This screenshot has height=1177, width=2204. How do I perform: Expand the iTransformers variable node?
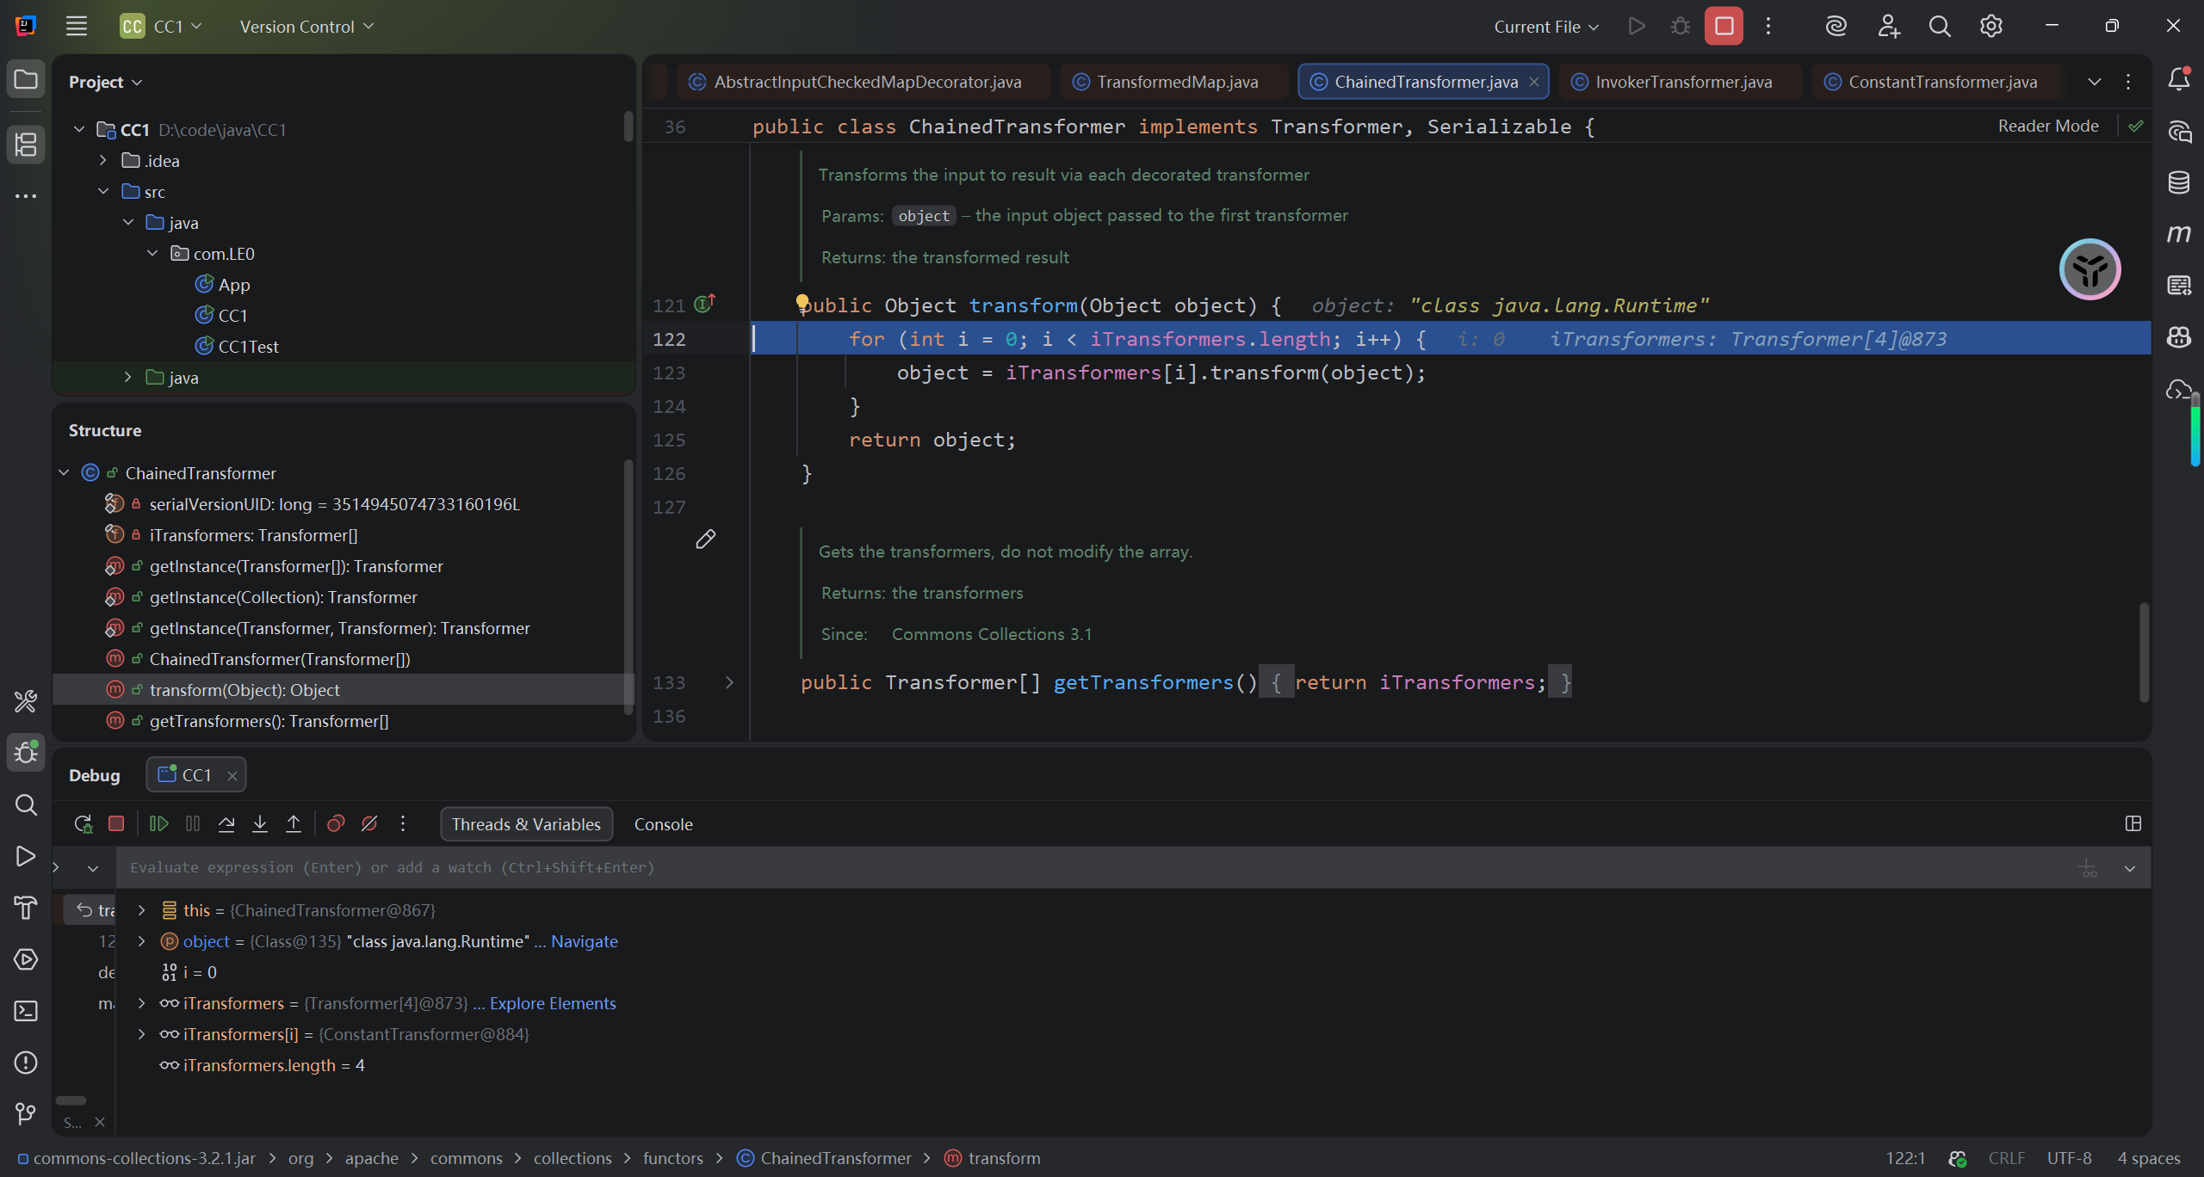(142, 1003)
